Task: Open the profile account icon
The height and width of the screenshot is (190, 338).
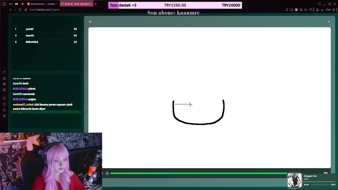Action: (317, 10)
